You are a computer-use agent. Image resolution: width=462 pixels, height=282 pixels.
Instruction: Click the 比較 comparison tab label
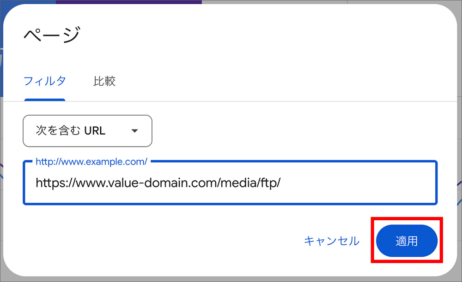point(104,81)
